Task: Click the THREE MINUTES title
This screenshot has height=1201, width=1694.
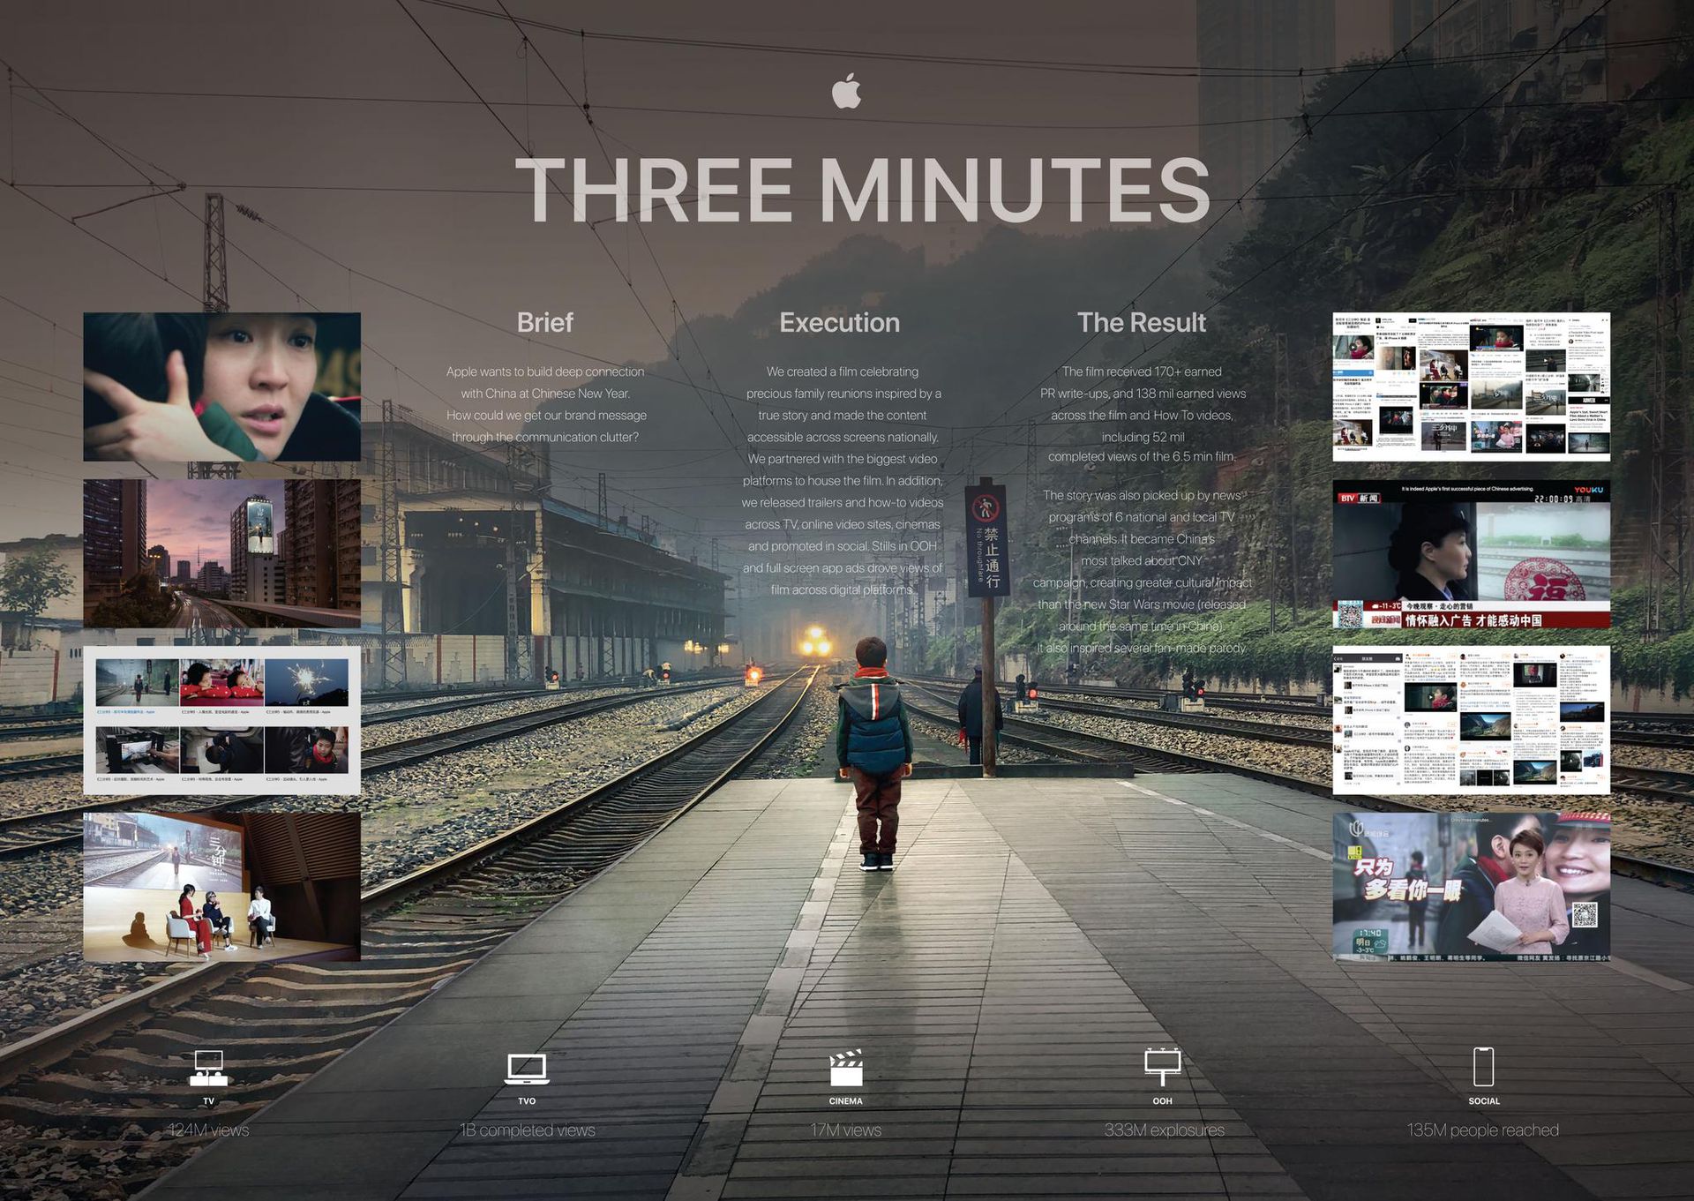Action: click(x=862, y=190)
